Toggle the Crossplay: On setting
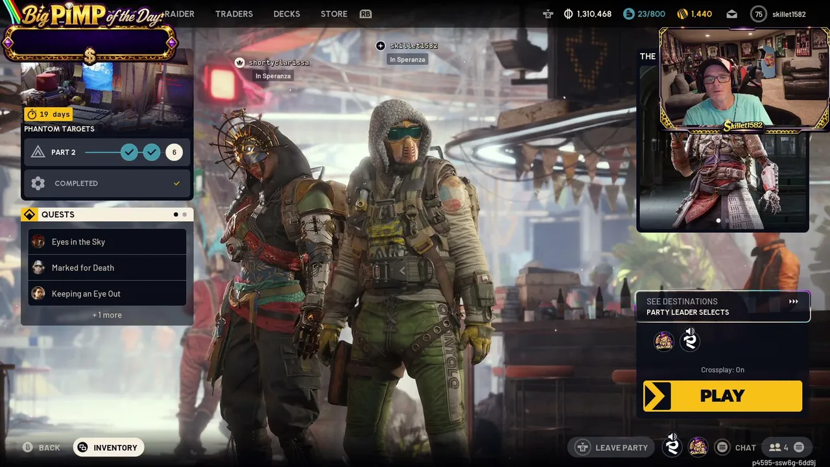This screenshot has width=830, height=467. coord(722,370)
